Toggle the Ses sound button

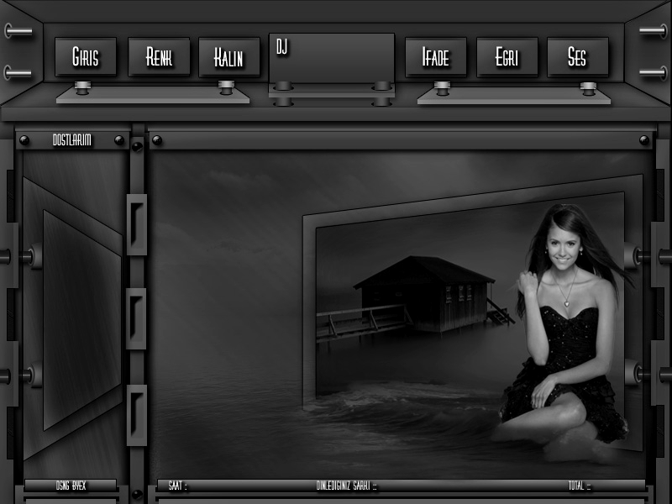pos(577,57)
